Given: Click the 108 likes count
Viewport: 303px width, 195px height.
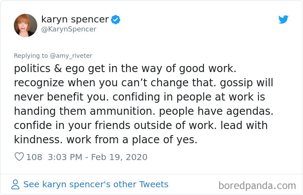Looking at the screenshot, I should point(34,157).
